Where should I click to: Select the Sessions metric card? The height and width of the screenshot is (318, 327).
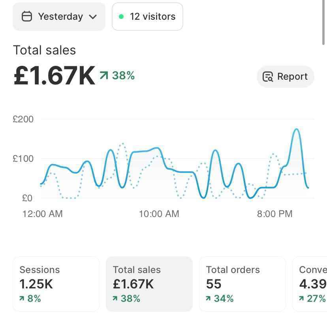[56, 284]
